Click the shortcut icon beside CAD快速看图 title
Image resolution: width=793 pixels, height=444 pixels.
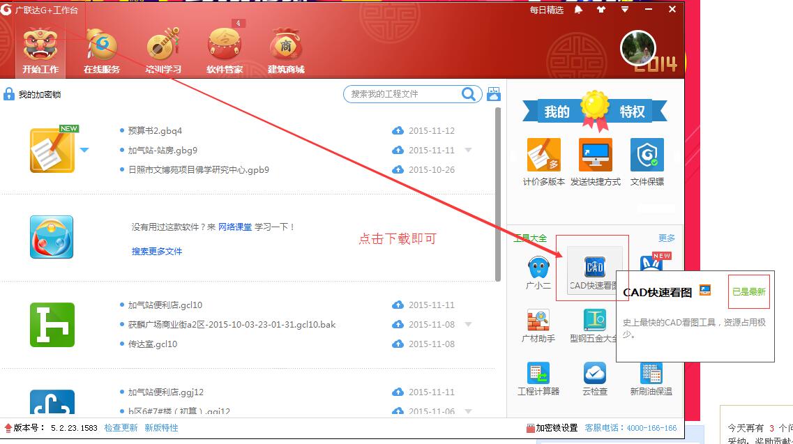(705, 290)
